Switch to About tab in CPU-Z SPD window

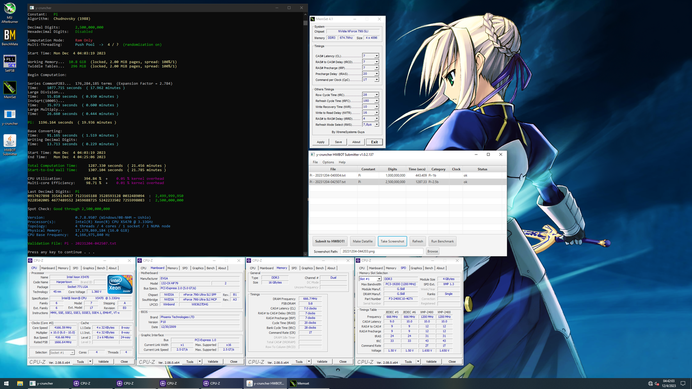coord(440,268)
